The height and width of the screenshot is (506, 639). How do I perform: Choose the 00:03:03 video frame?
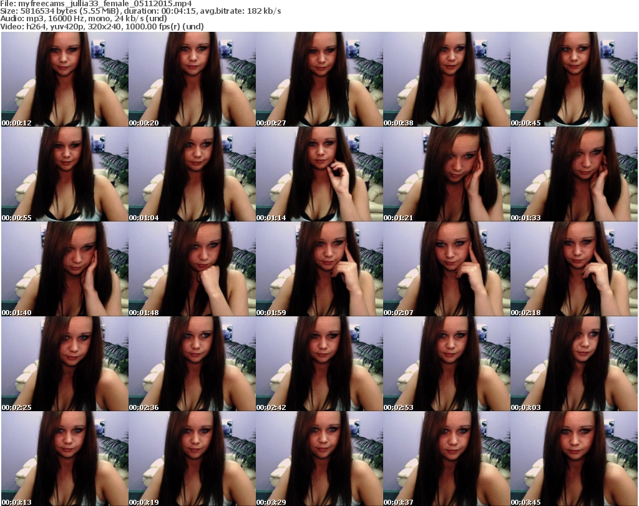click(x=574, y=363)
